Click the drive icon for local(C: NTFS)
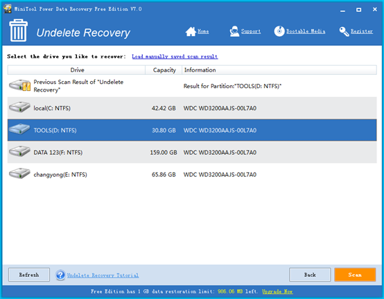The image size is (384, 299). 19,107
